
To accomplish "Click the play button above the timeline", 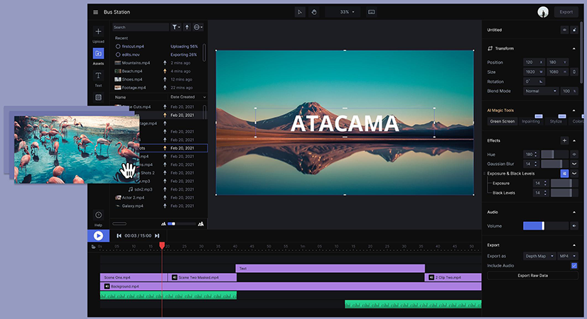I will click(x=99, y=235).
